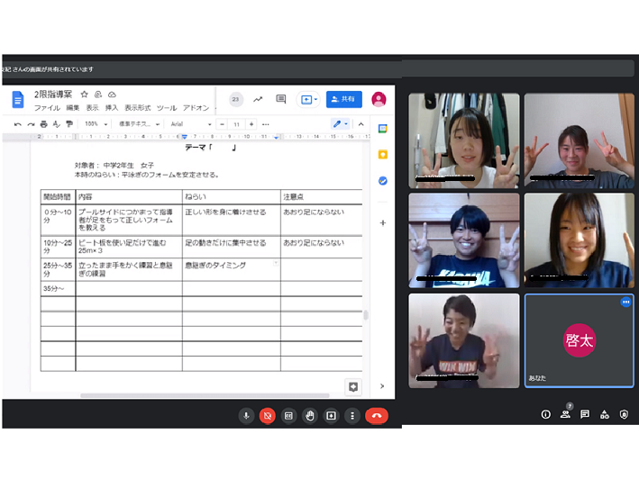End the call with red hangup button
Viewport: 639px width, 479px height.
[x=376, y=415]
